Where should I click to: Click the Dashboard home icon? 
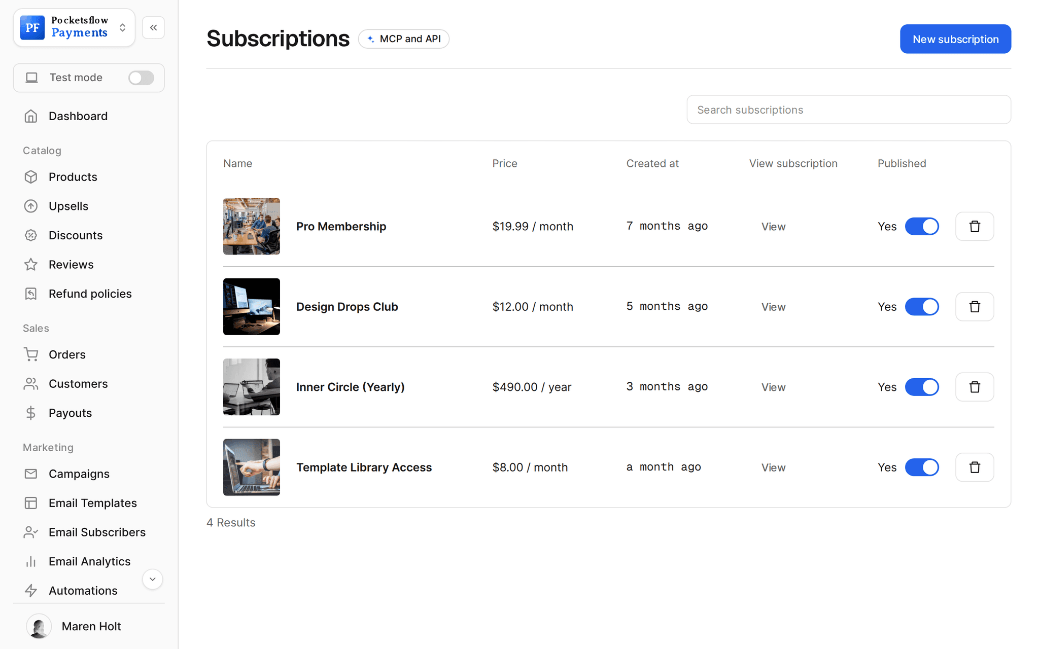tap(31, 116)
